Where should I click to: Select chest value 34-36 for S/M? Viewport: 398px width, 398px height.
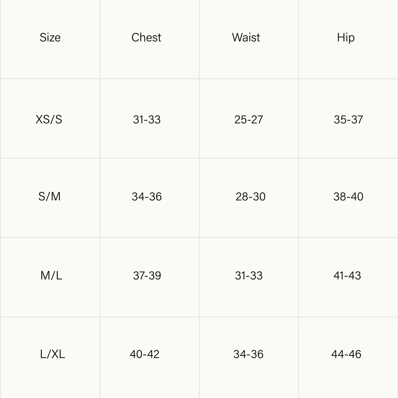tap(147, 196)
